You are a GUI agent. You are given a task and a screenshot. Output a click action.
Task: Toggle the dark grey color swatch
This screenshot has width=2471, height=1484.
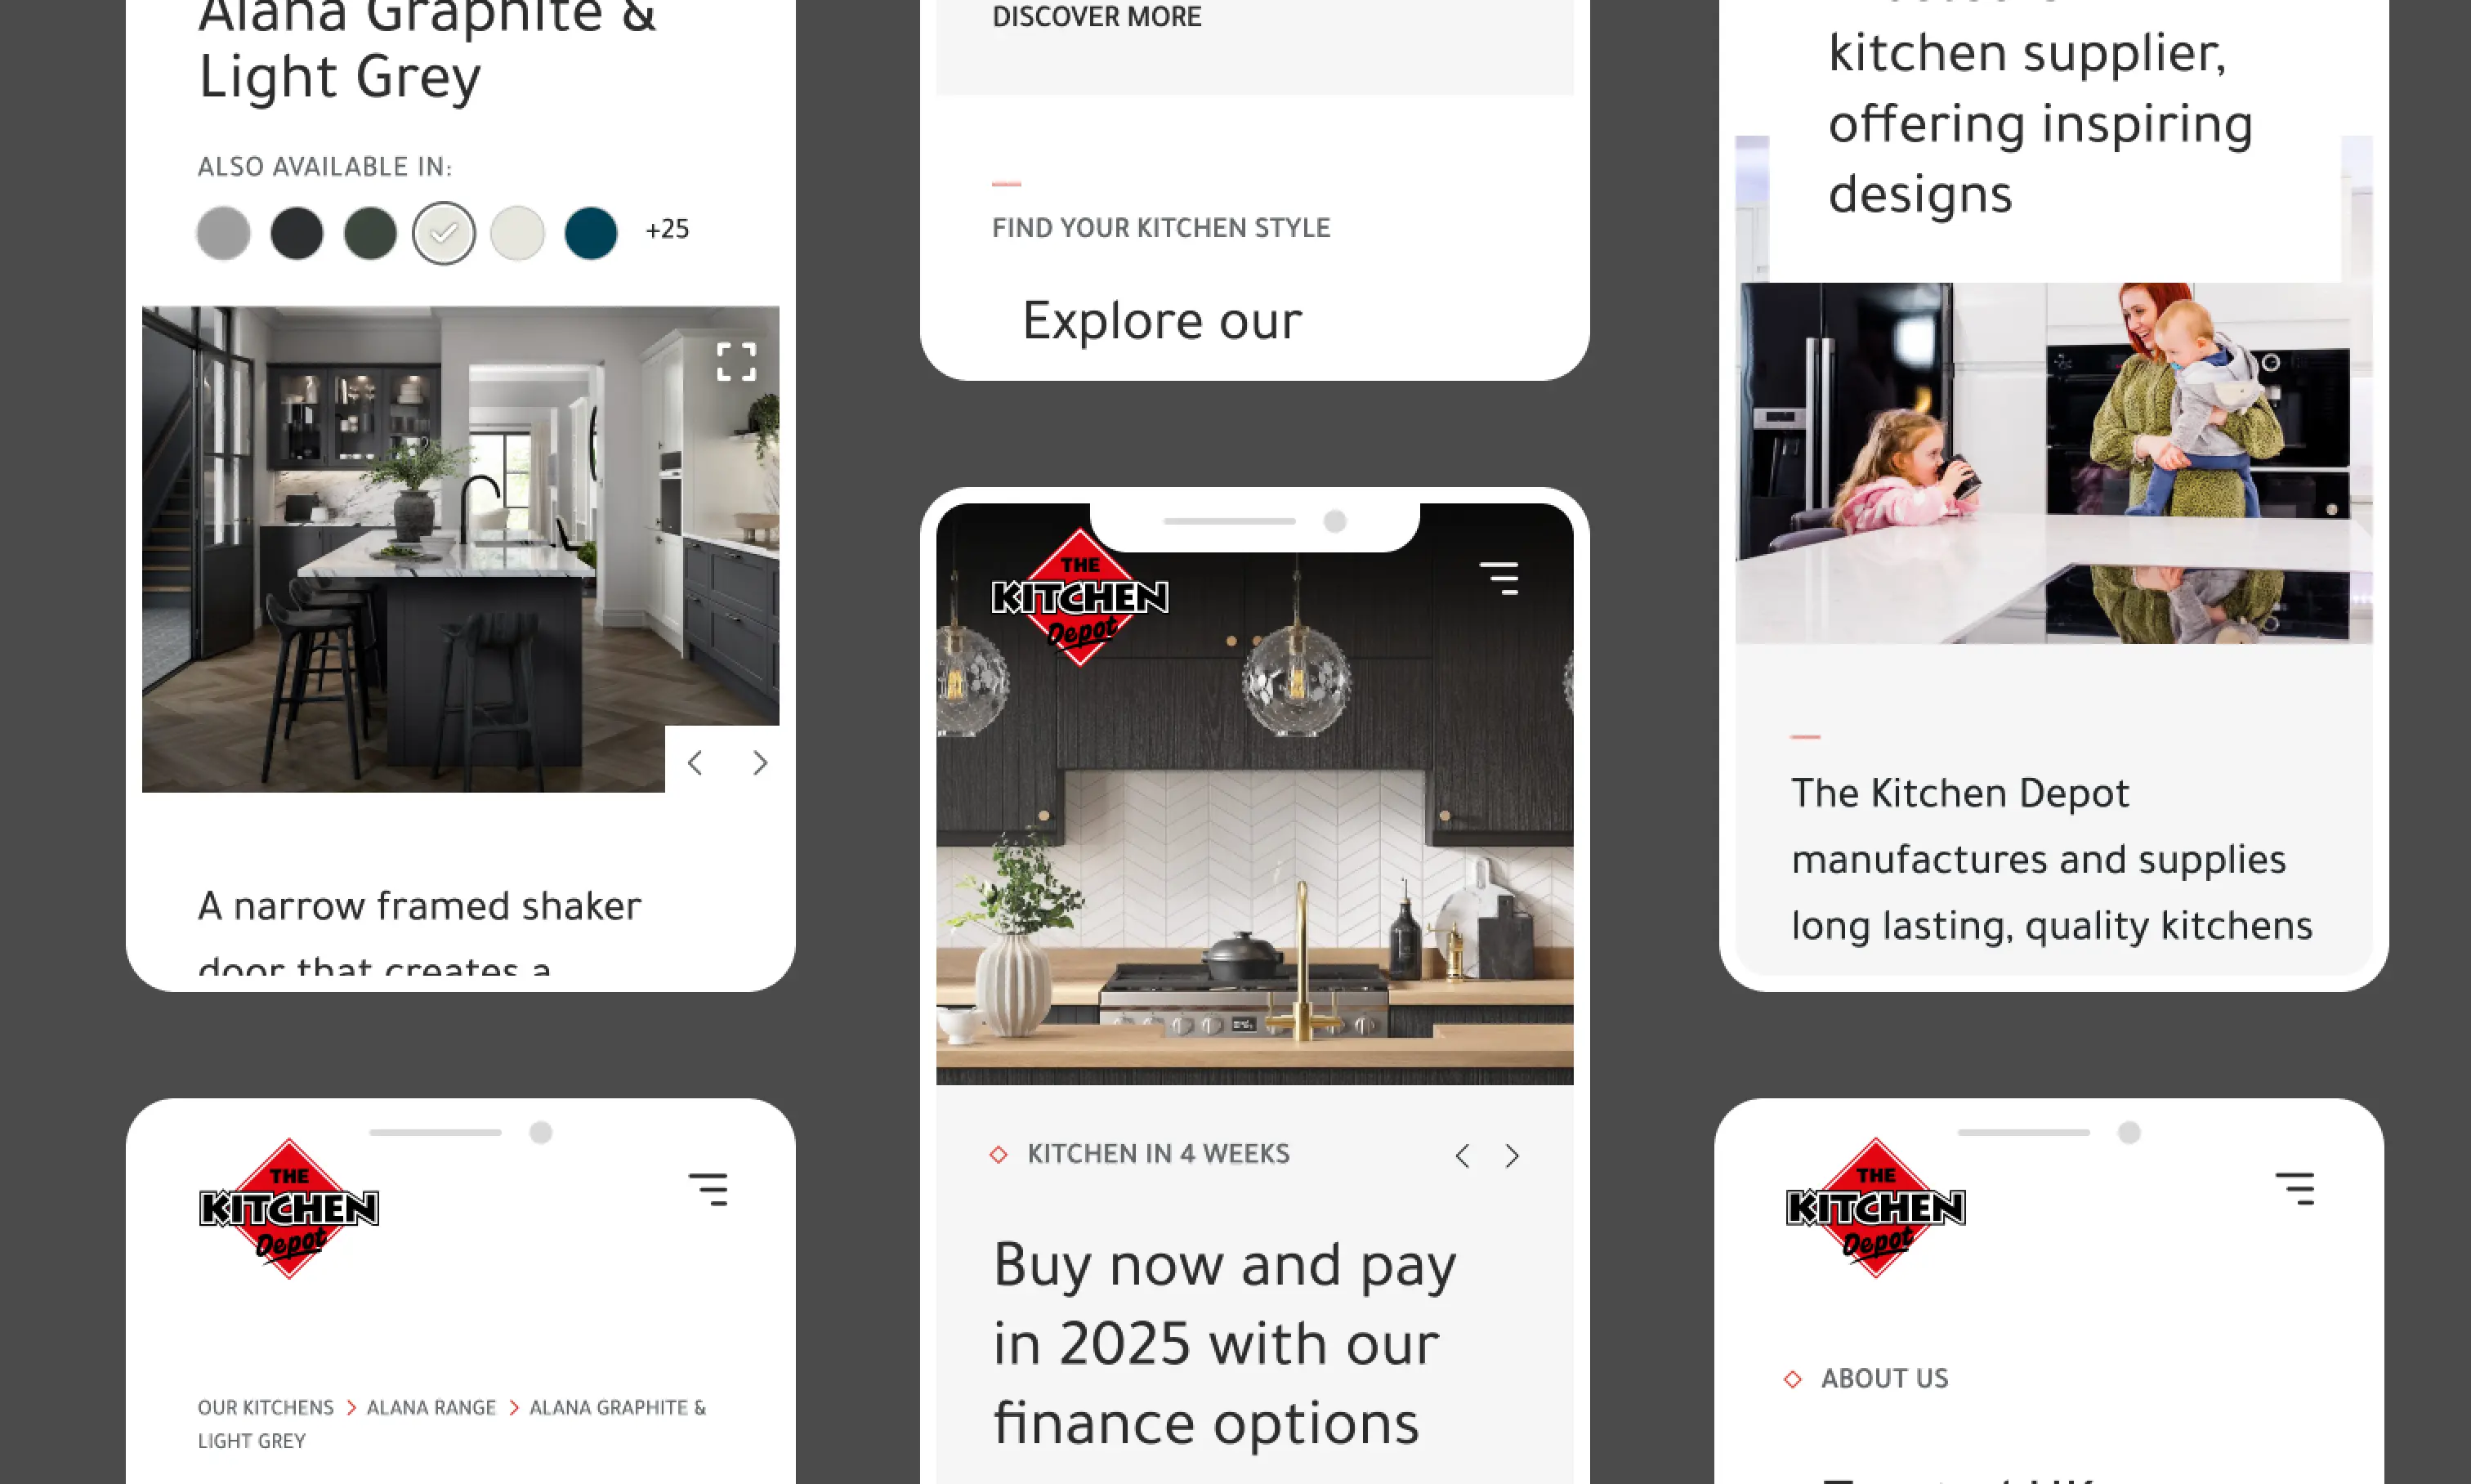297,230
